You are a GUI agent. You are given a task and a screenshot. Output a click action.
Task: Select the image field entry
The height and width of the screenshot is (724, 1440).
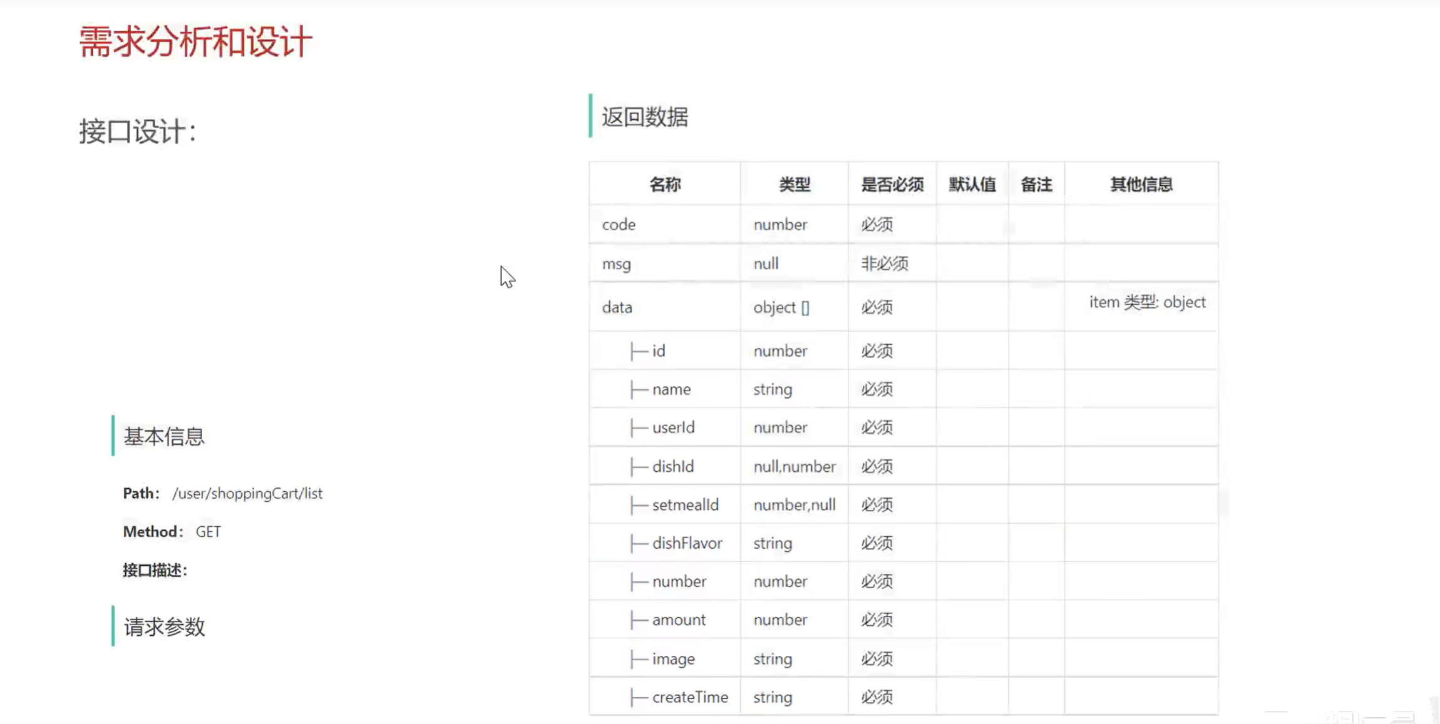pyautogui.click(x=673, y=659)
